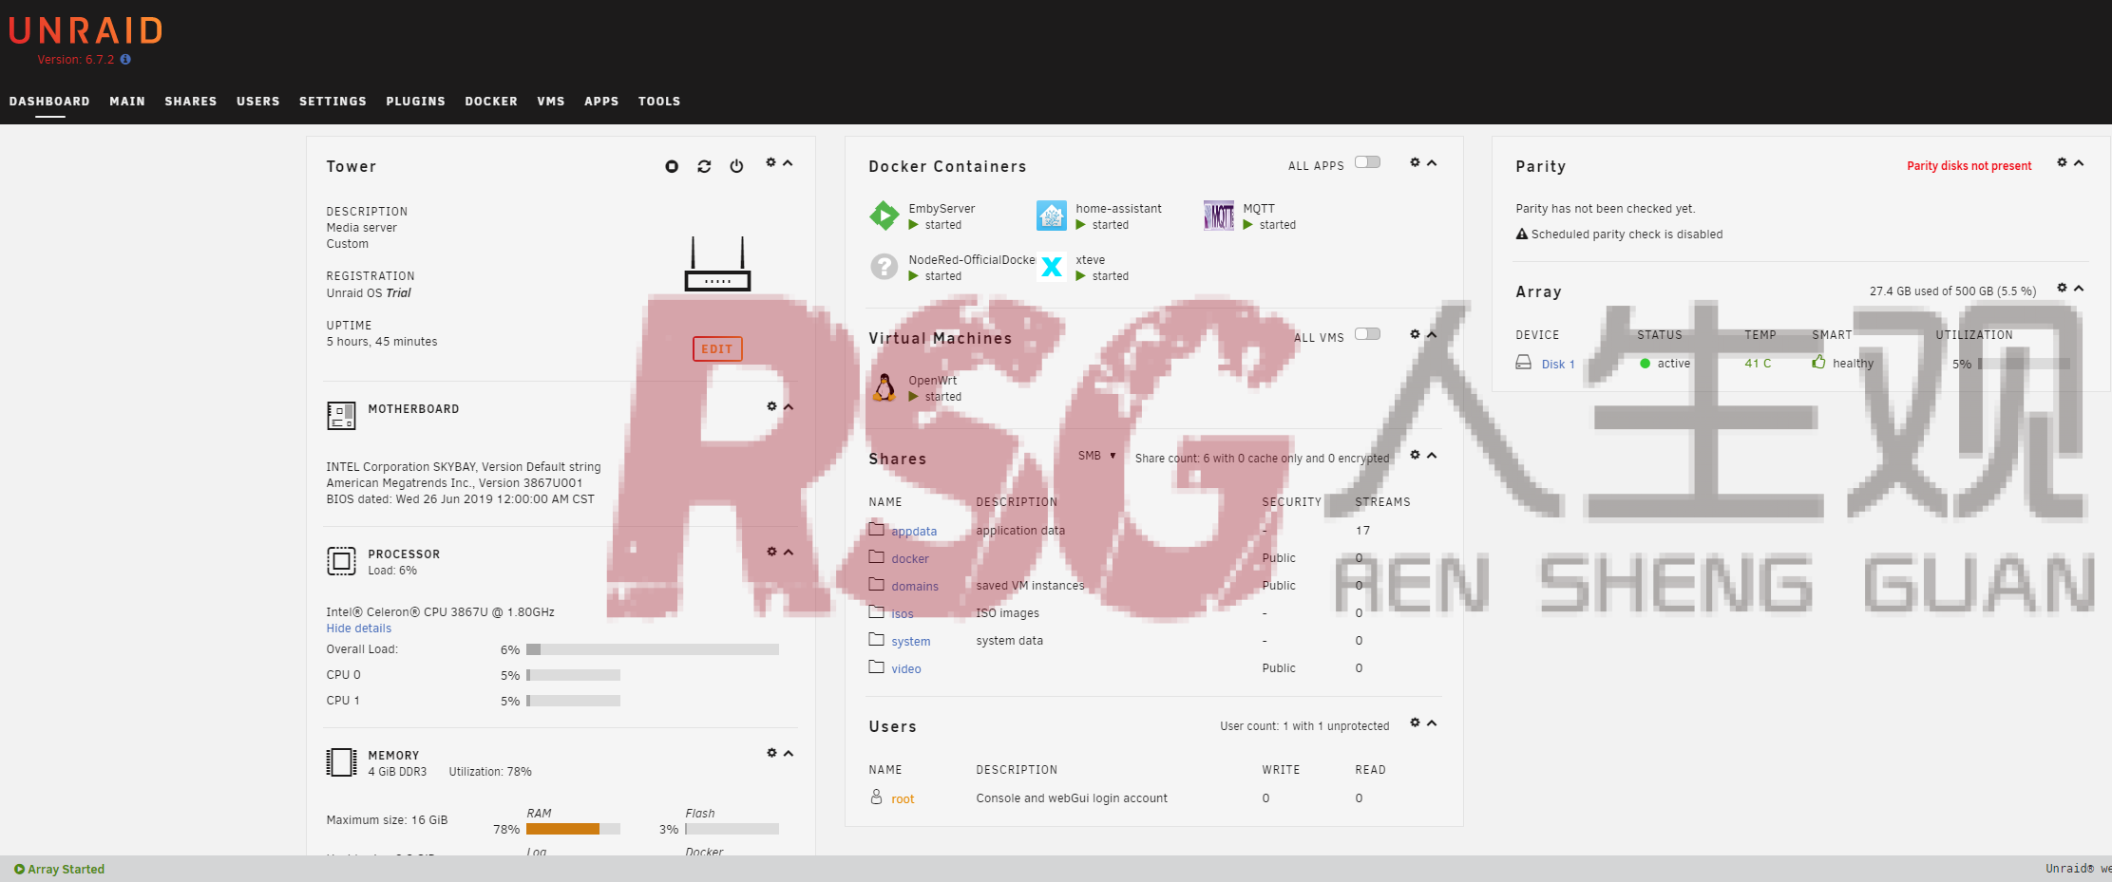Viewport: 2112px width, 882px height.
Task: Click the root user icon
Action: [x=876, y=798]
